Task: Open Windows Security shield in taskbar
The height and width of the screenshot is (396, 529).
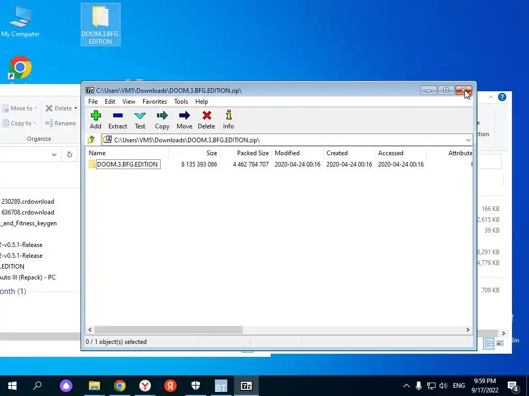Action: pyautogui.click(x=196, y=386)
